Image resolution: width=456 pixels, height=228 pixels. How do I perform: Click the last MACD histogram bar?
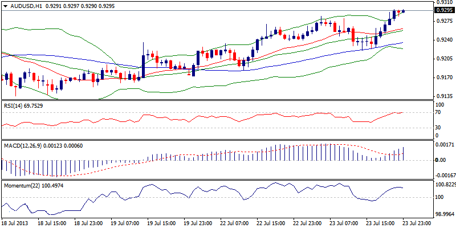(404, 153)
